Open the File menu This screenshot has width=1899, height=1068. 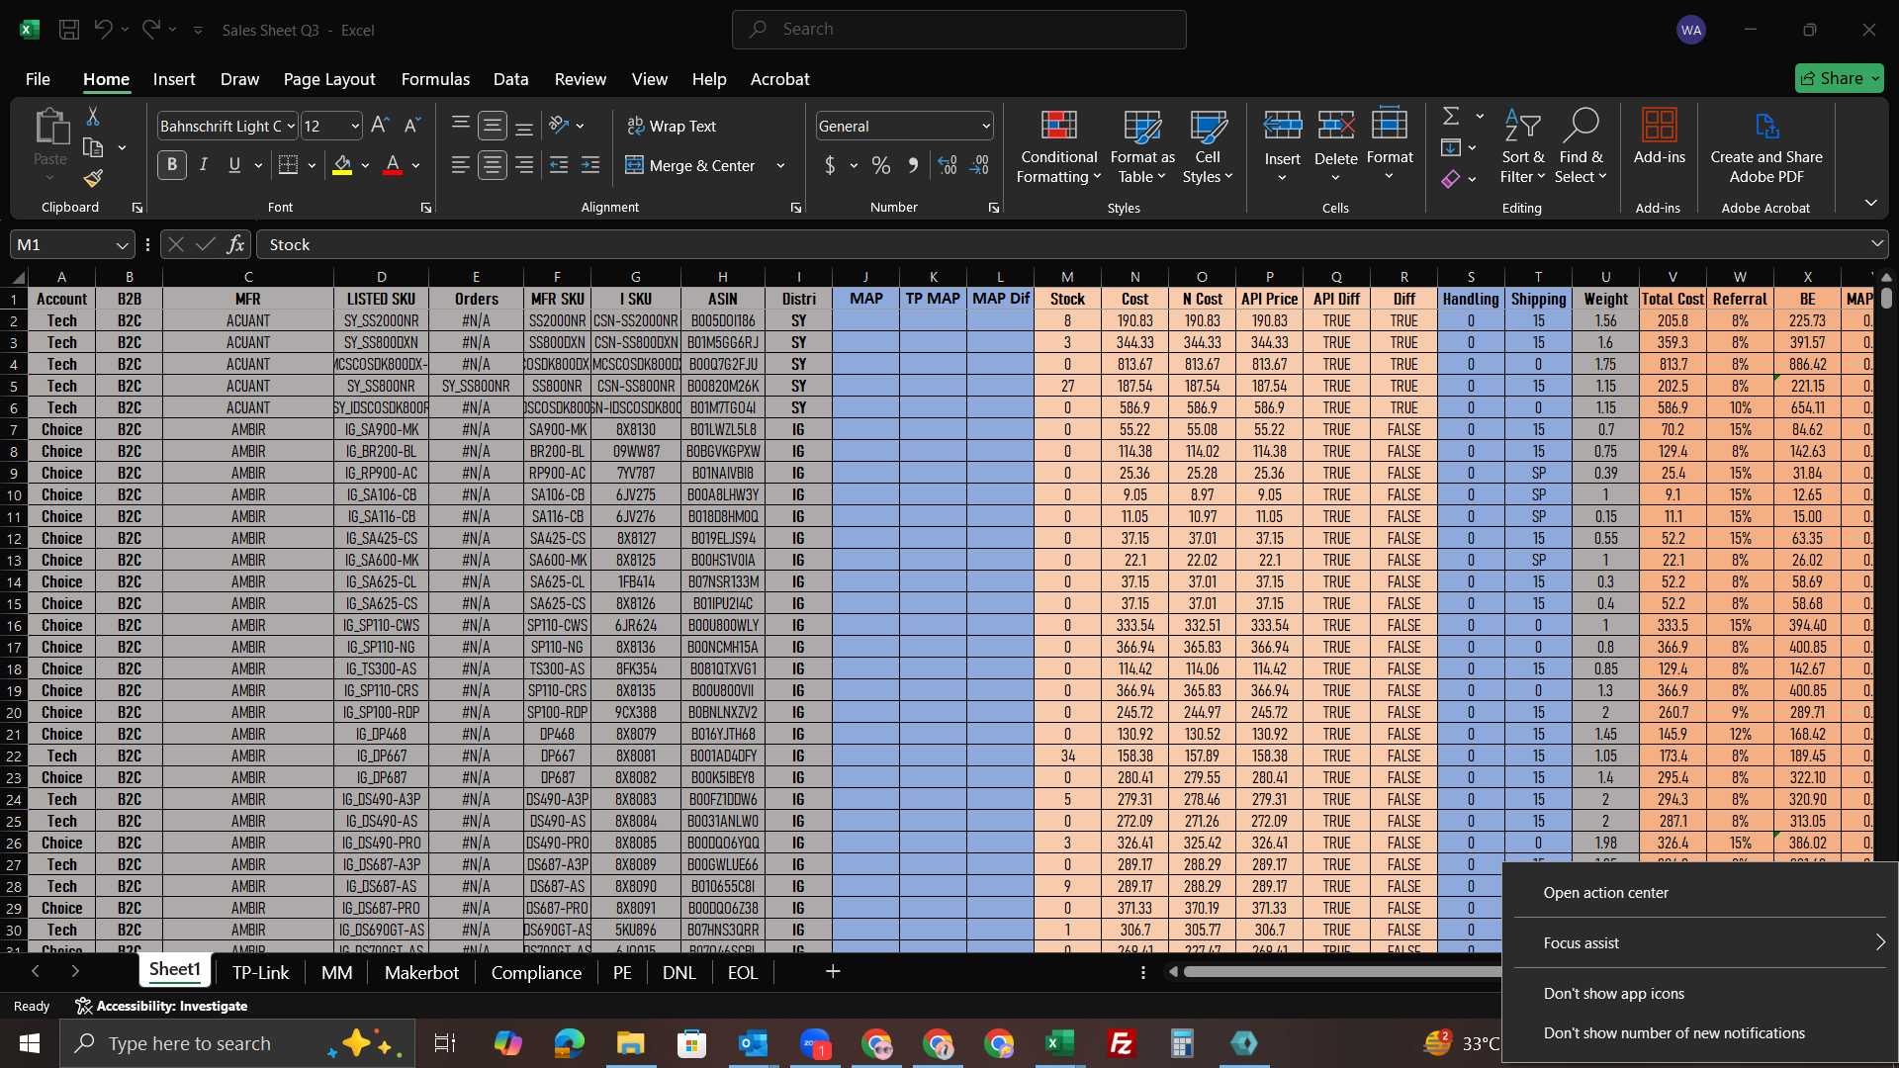point(38,79)
